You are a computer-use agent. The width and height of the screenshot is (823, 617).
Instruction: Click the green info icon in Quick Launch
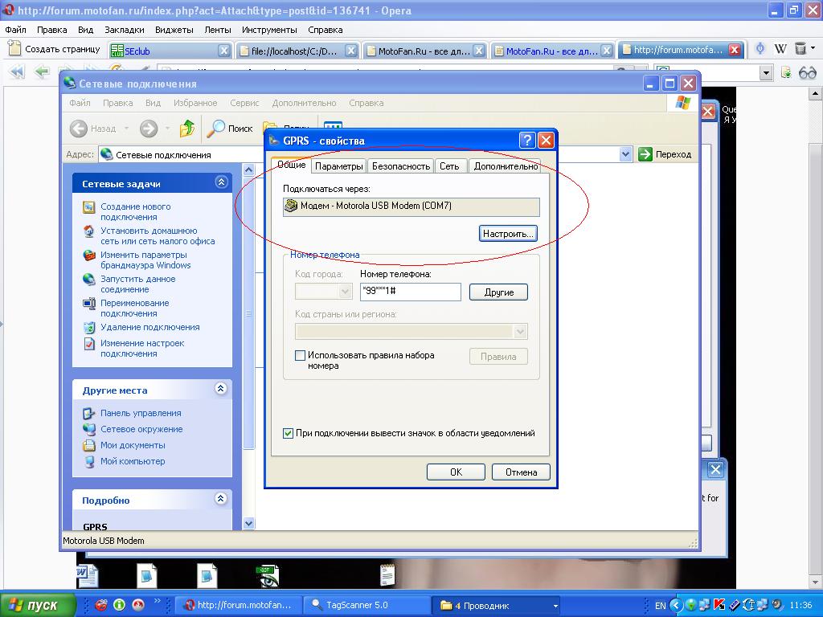tap(119, 605)
